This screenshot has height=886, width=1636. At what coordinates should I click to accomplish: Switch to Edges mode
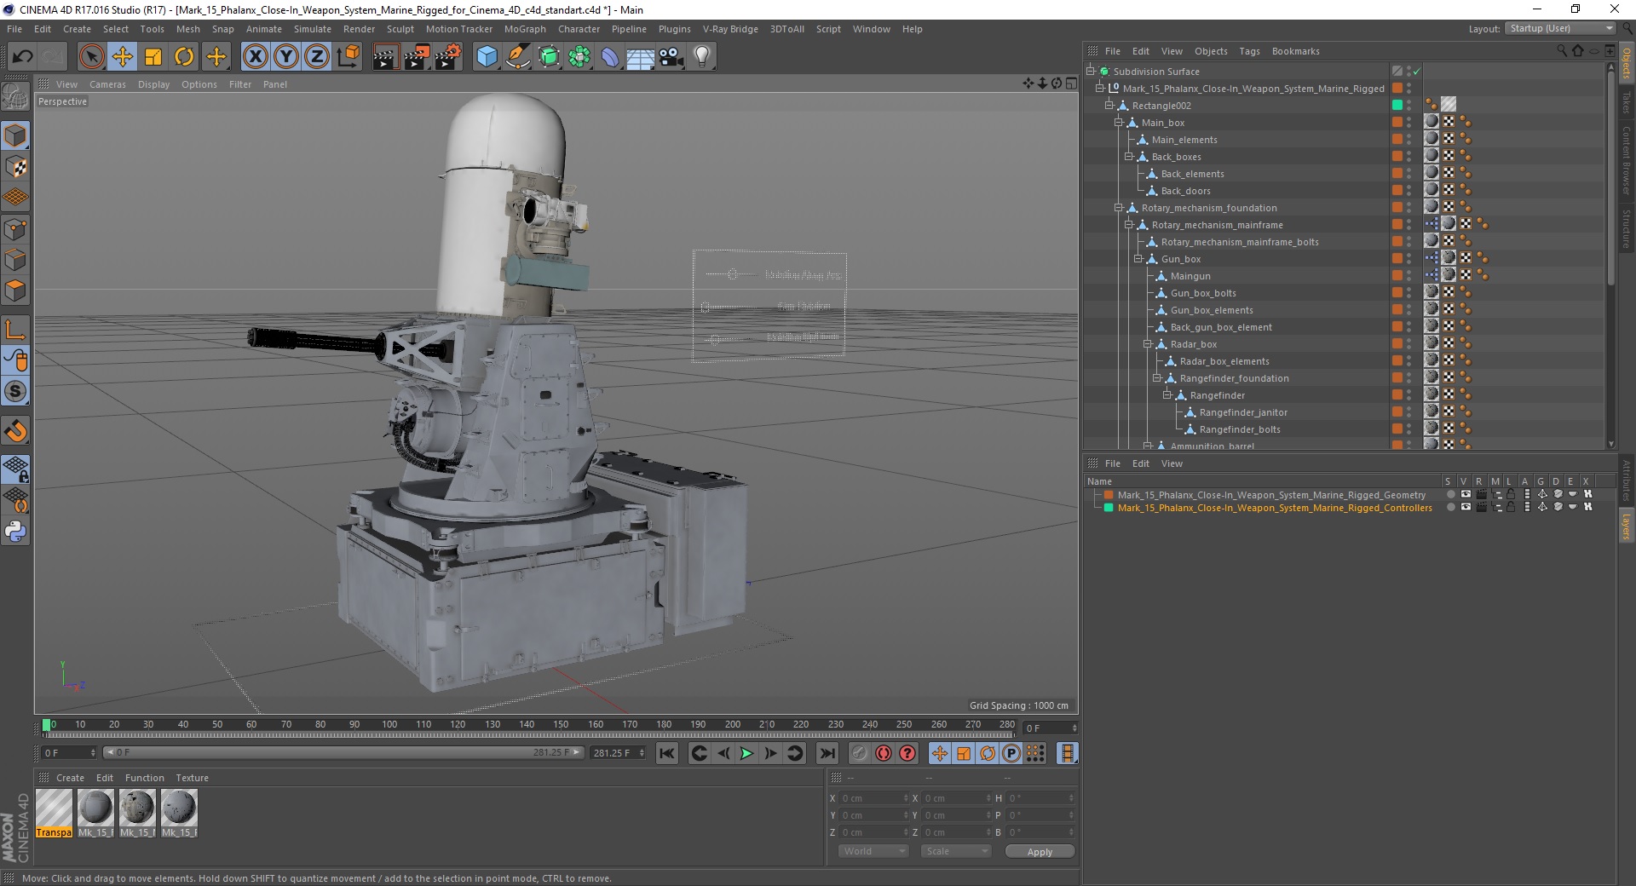point(15,260)
